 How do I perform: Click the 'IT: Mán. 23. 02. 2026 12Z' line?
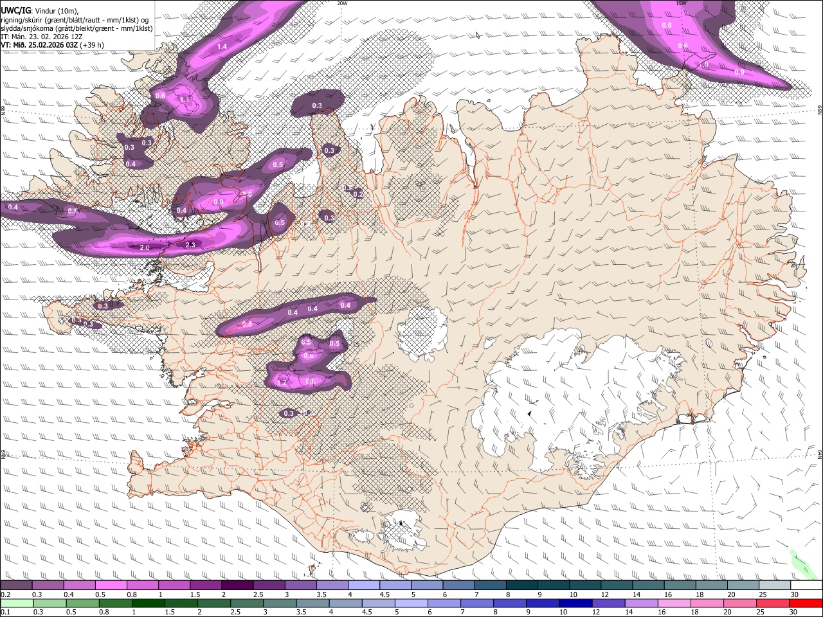[42, 37]
